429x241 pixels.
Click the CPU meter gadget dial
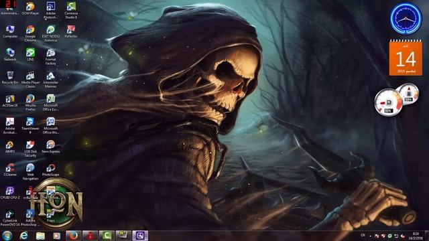pos(388,102)
